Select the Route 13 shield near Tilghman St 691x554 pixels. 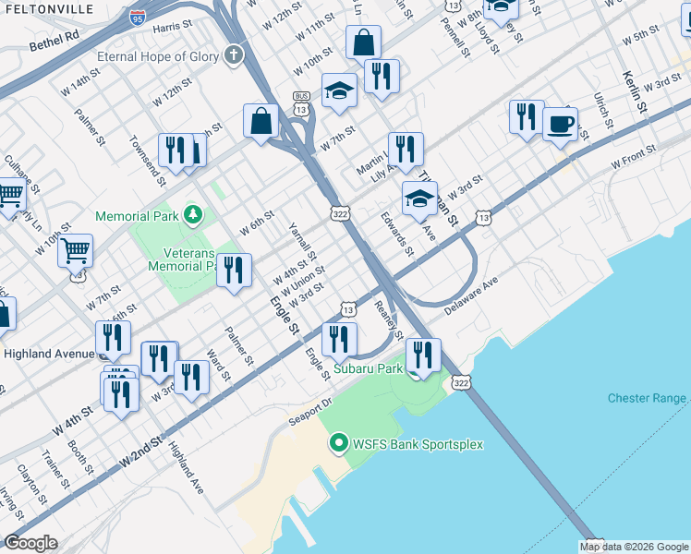click(483, 218)
